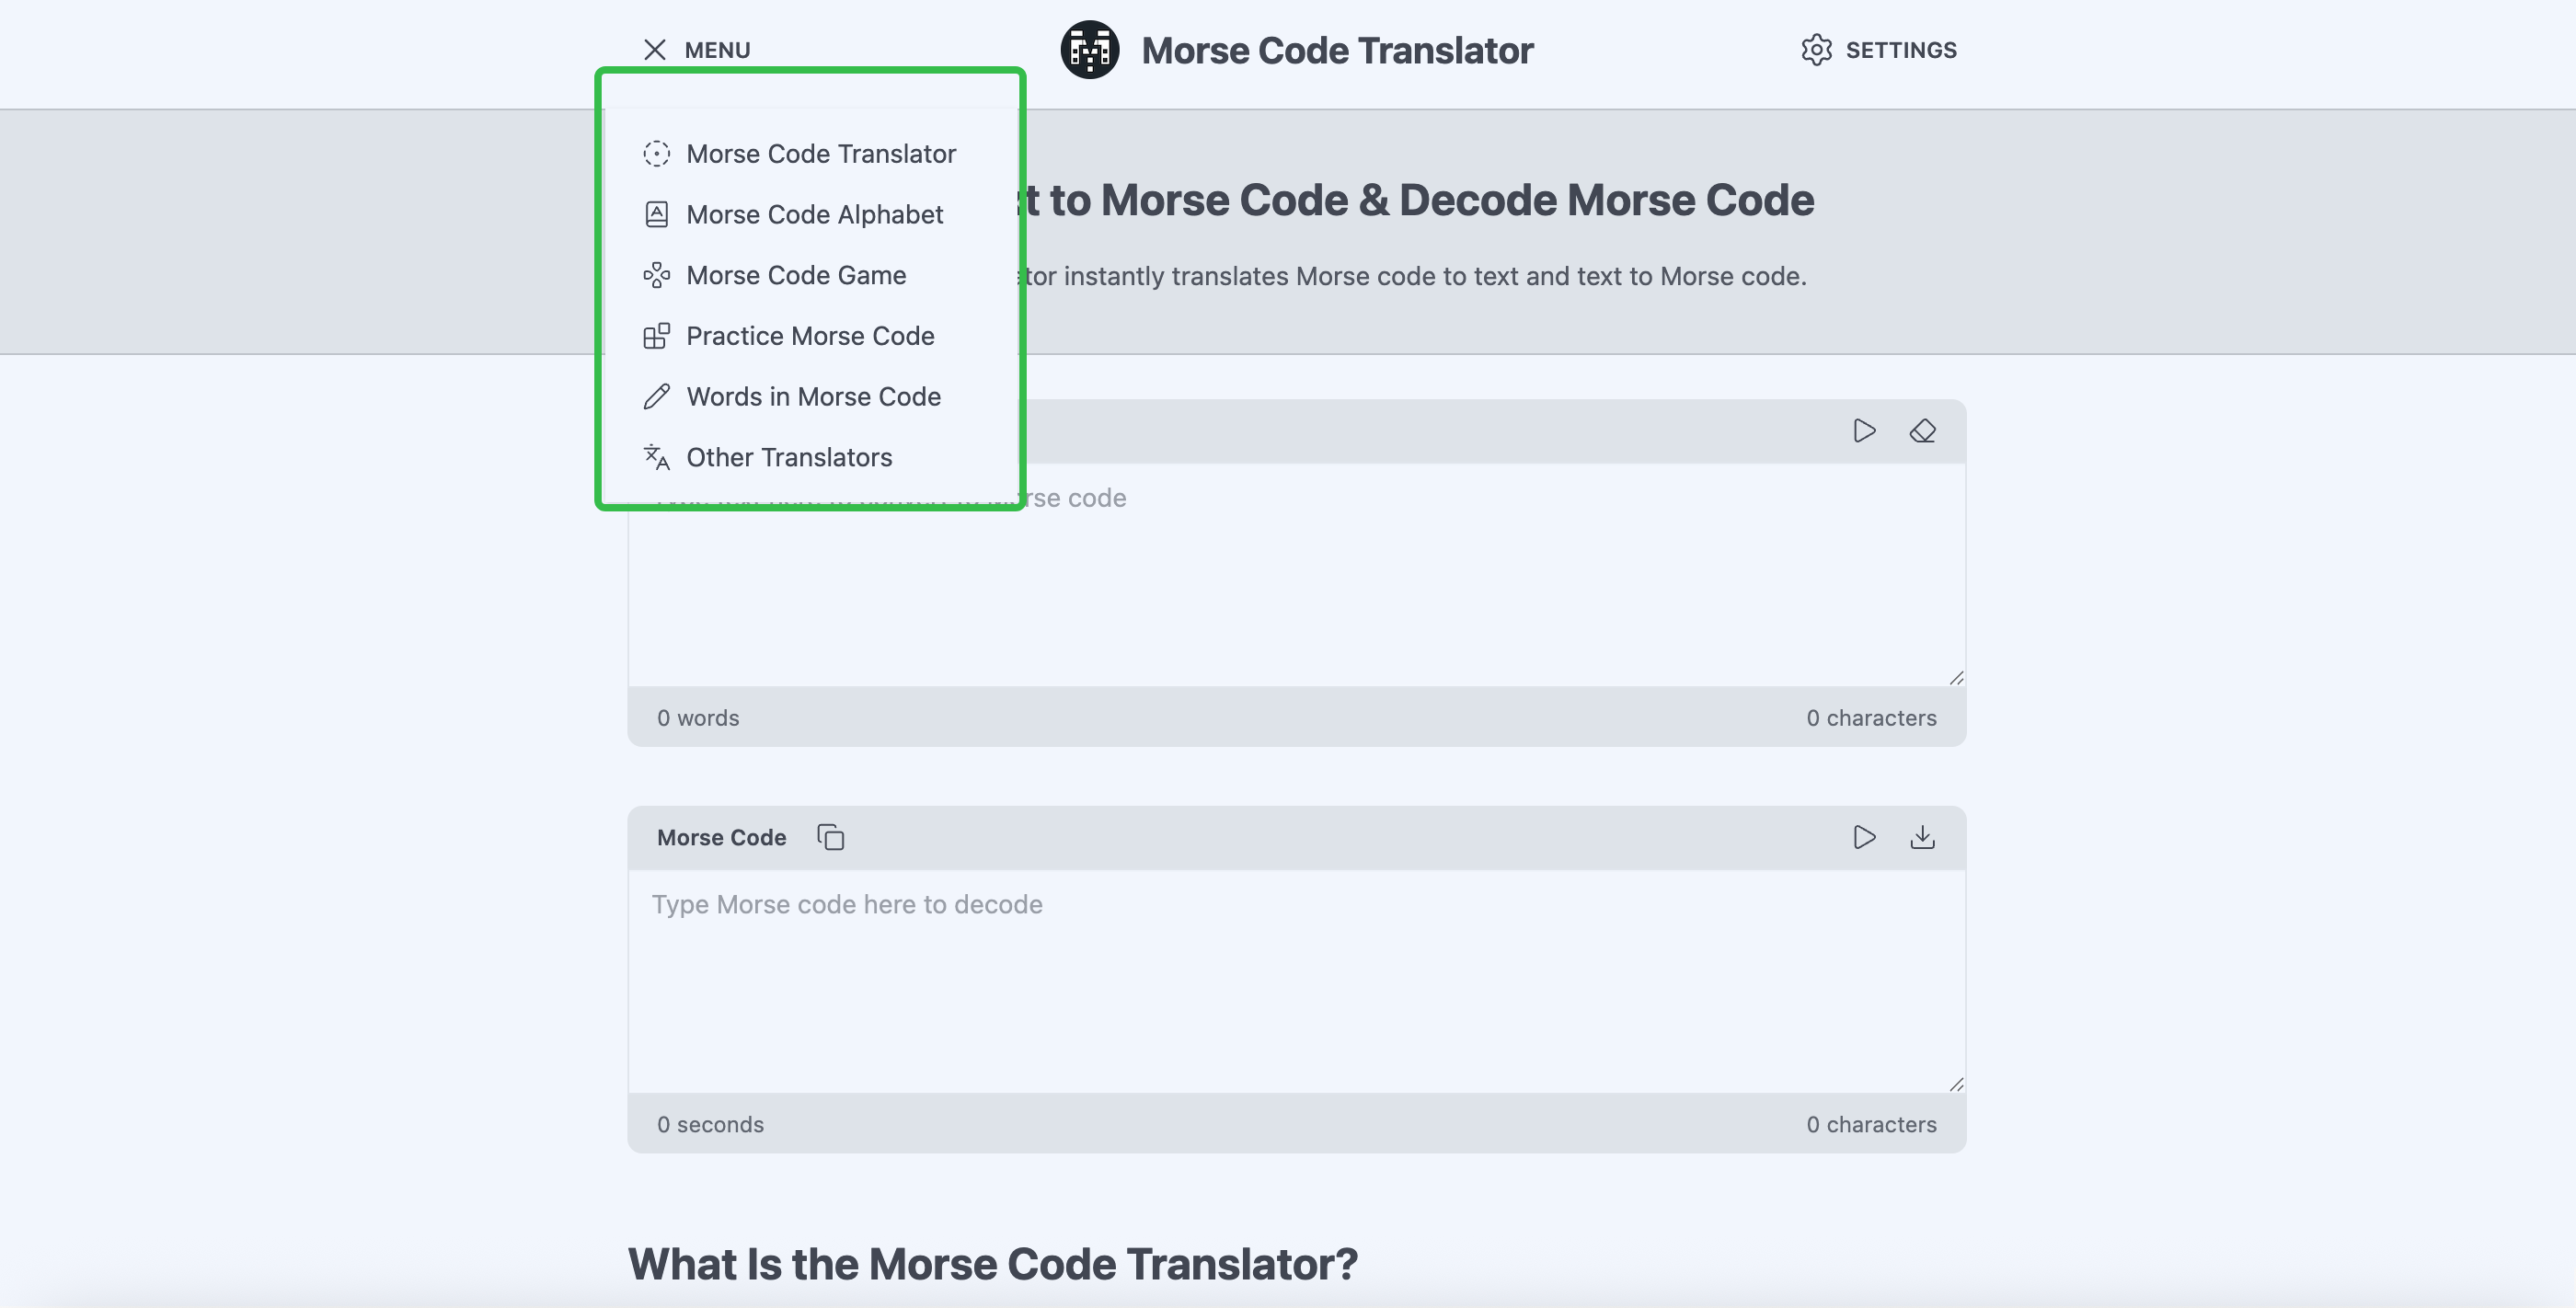
Task: Click the SETTINGS label in the header
Action: pos(1901,50)
